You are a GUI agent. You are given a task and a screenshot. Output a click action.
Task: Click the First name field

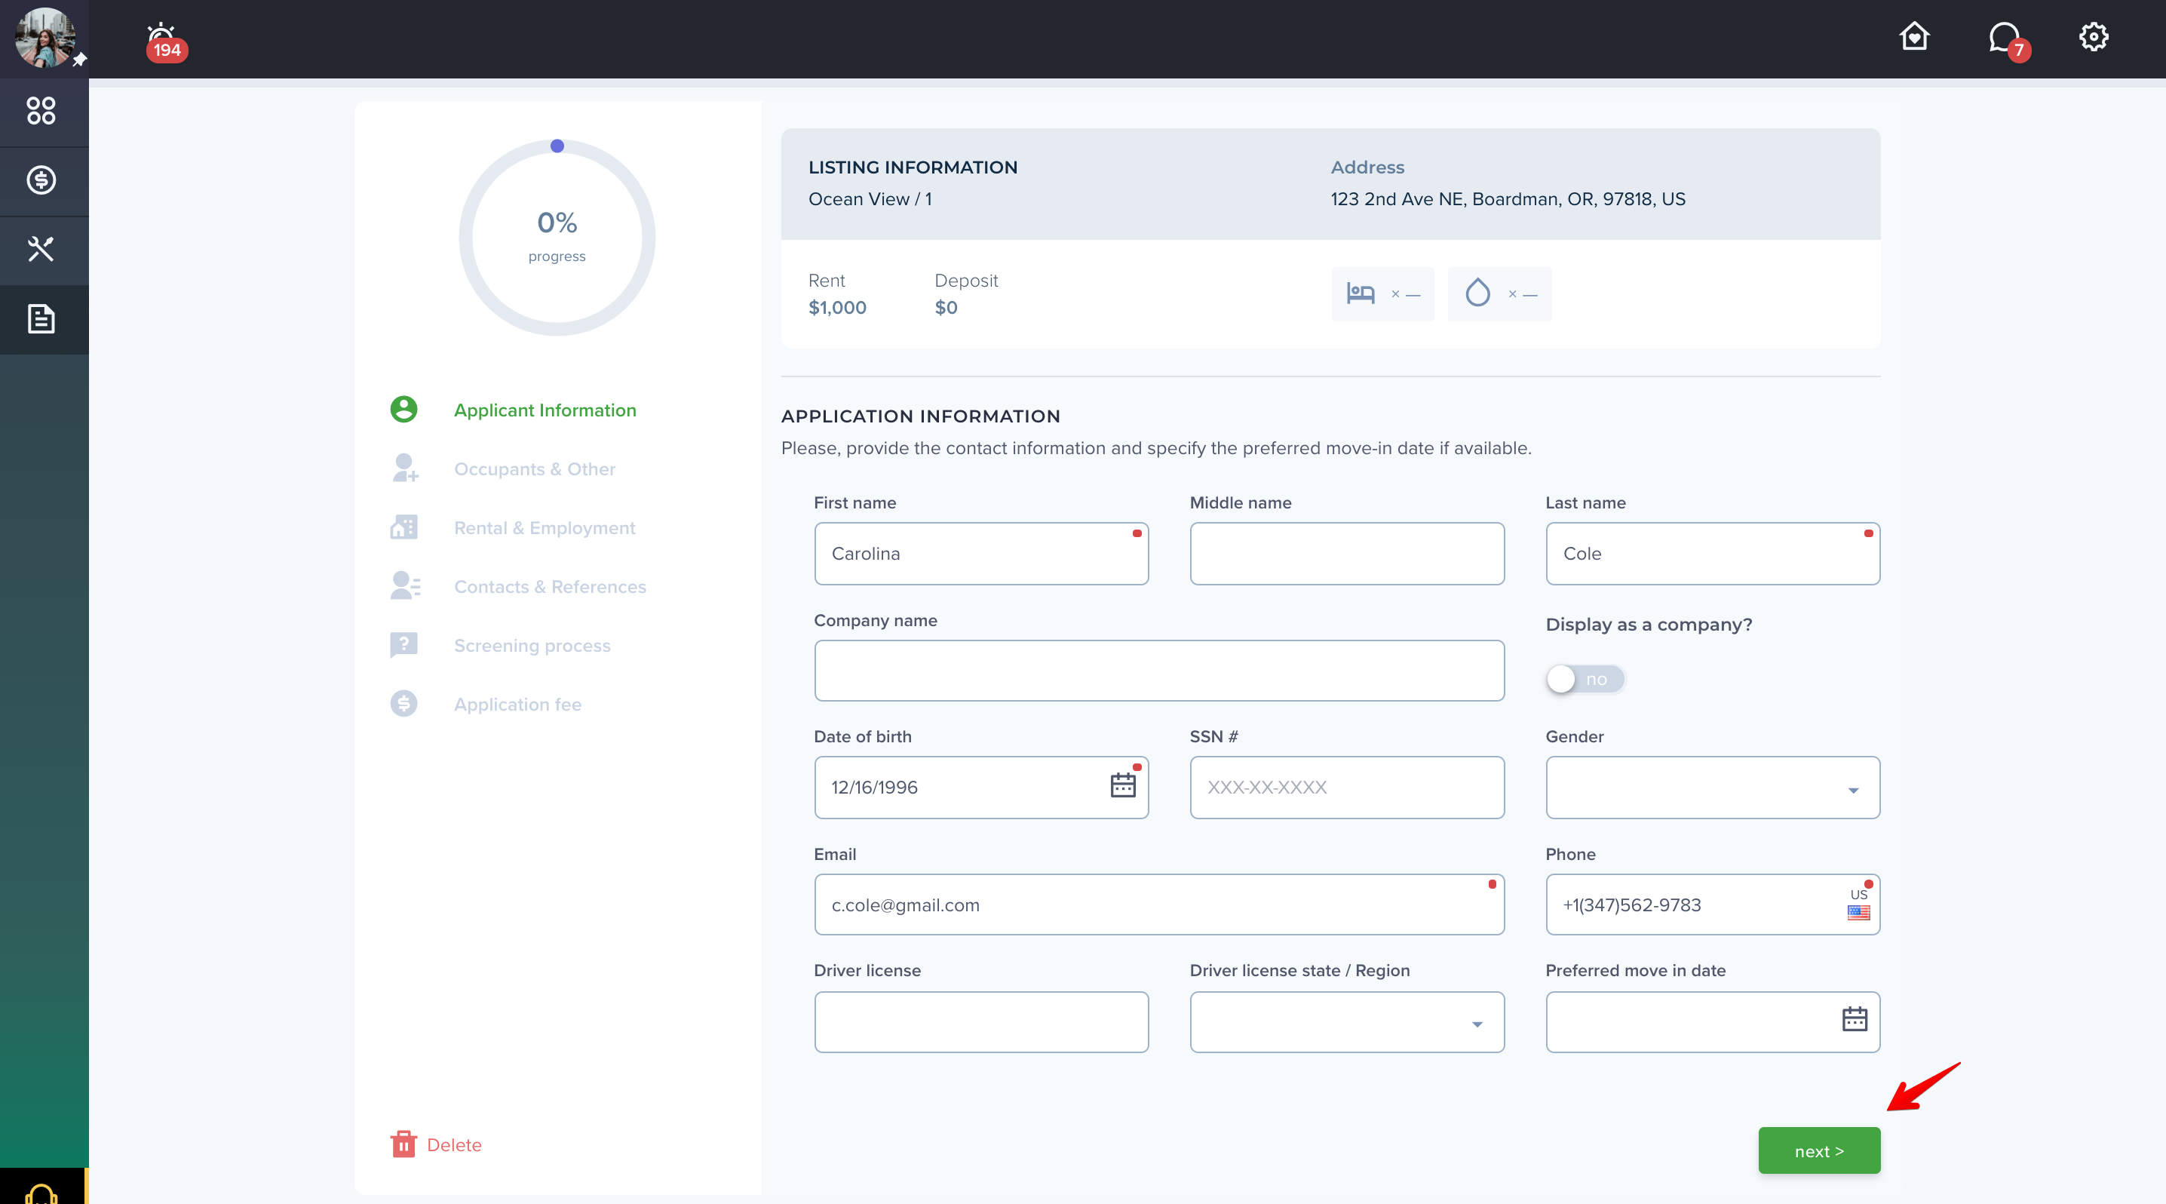pyautogui.click(x=980, y=554)
